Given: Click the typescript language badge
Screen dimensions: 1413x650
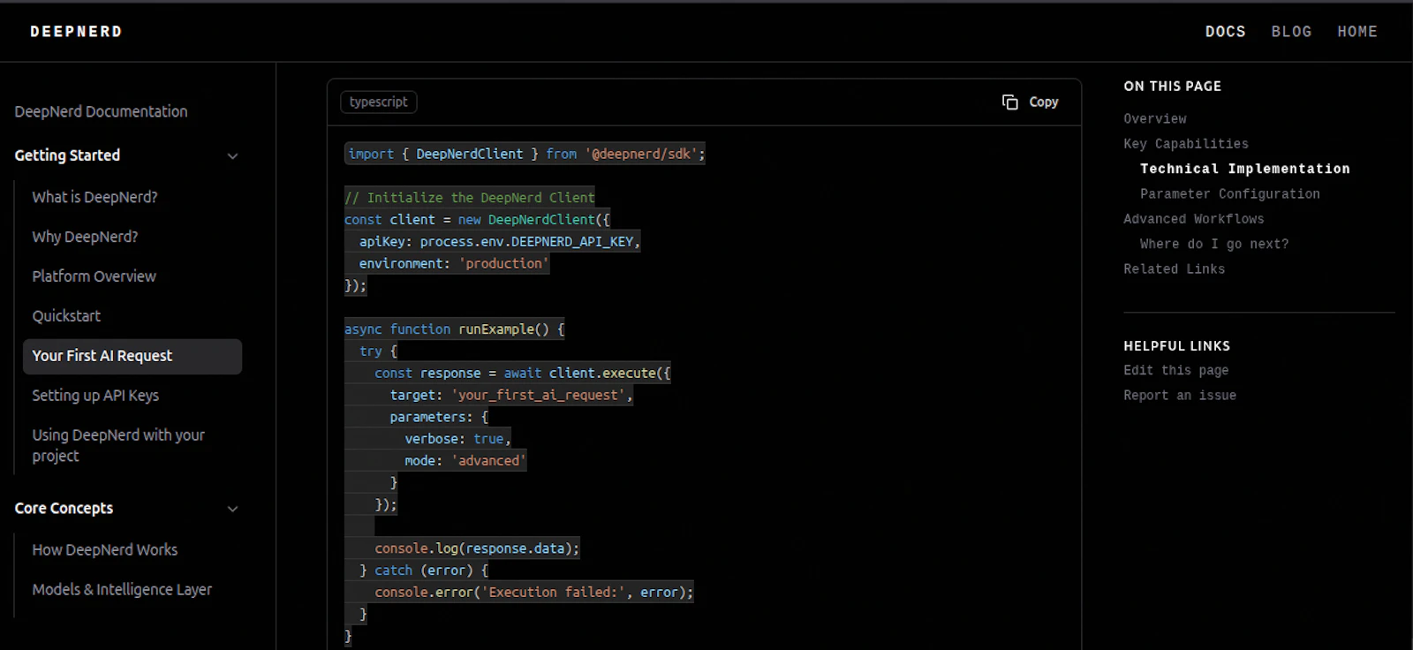Looking at the screenshot, I should click(x=378, y=102).
